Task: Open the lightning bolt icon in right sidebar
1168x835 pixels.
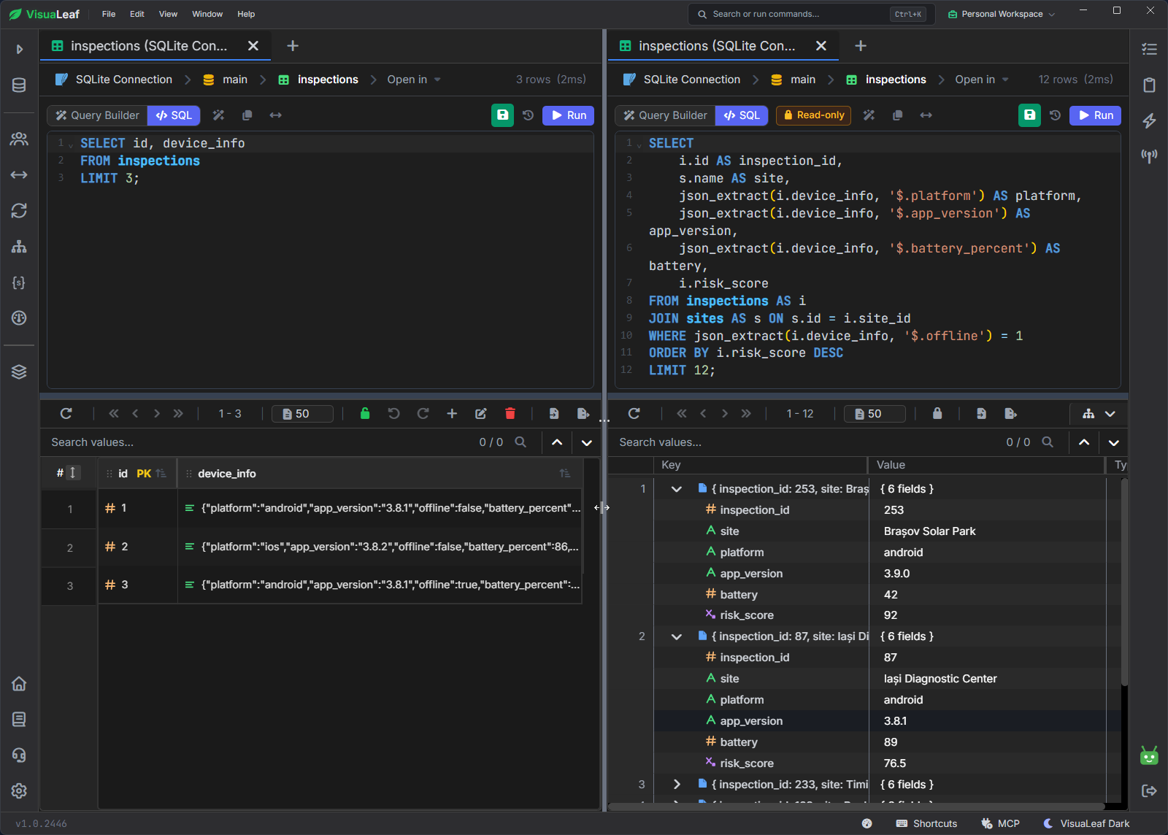Action: [x=1149, y=120]
